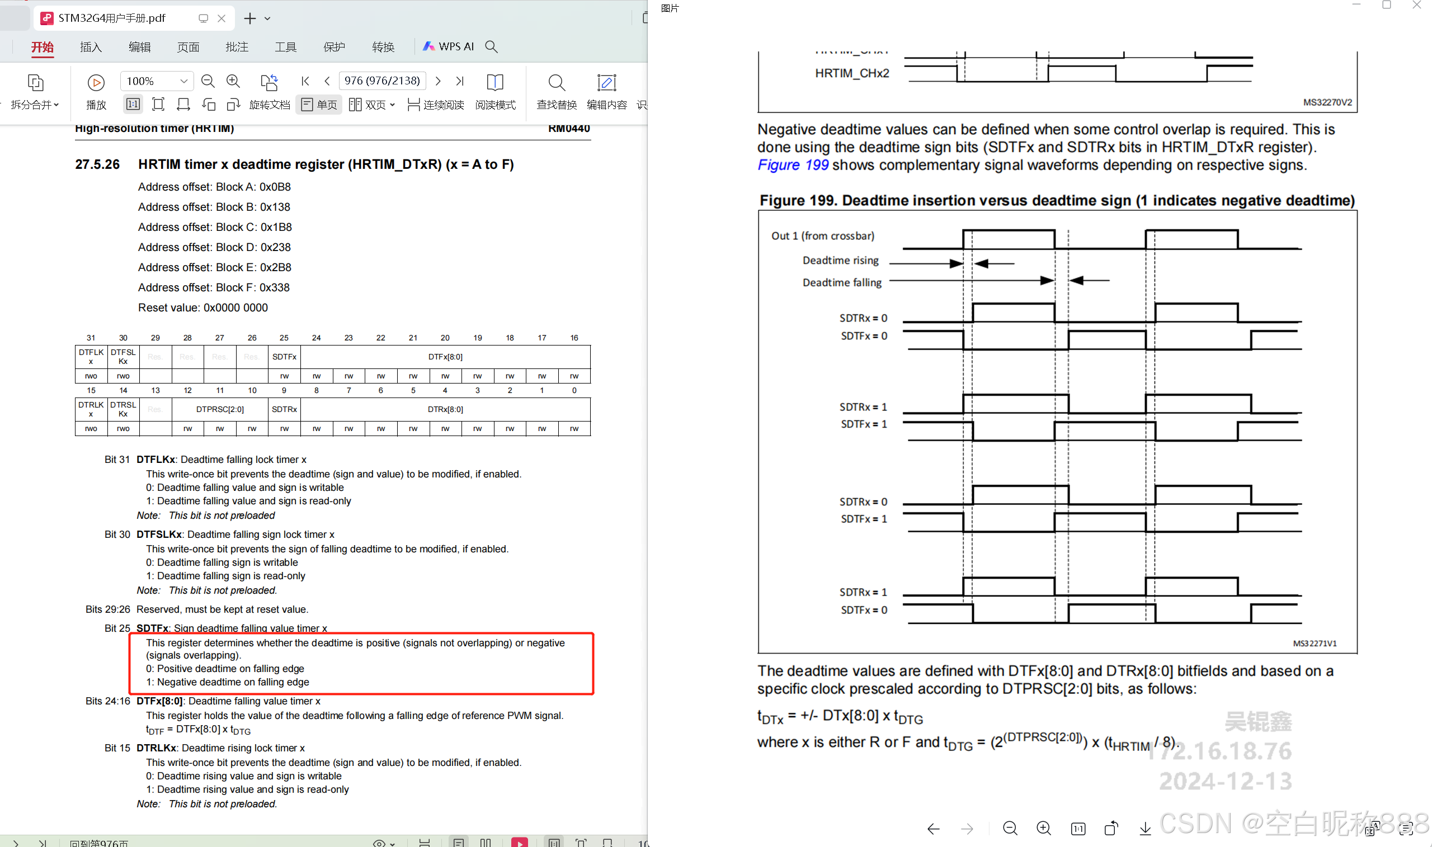Click the 1:1 actual size icon in the image viewer
The image size is (1432, 847).
[1078, 828]
